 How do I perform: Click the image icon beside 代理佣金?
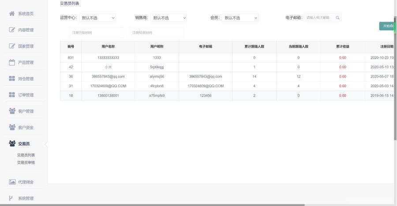click(12, 182)
